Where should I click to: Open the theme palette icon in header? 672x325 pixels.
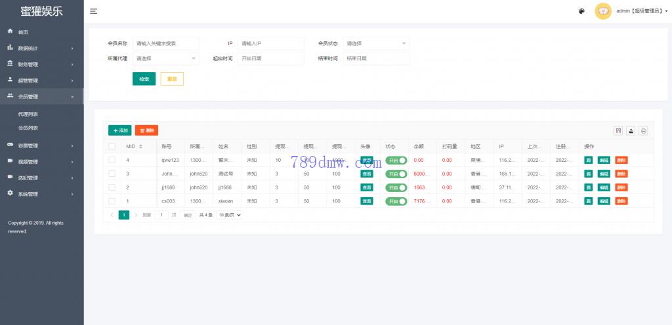[x=581, y=11]
